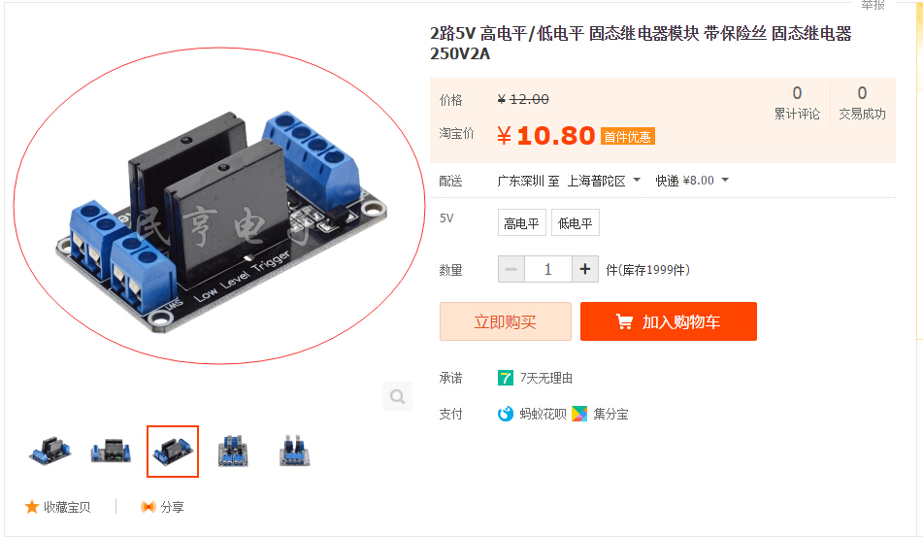Screen dimensions: 923x537
Task: Select the fourth thumbnail showing top view
Action: (x=233, y=451)
